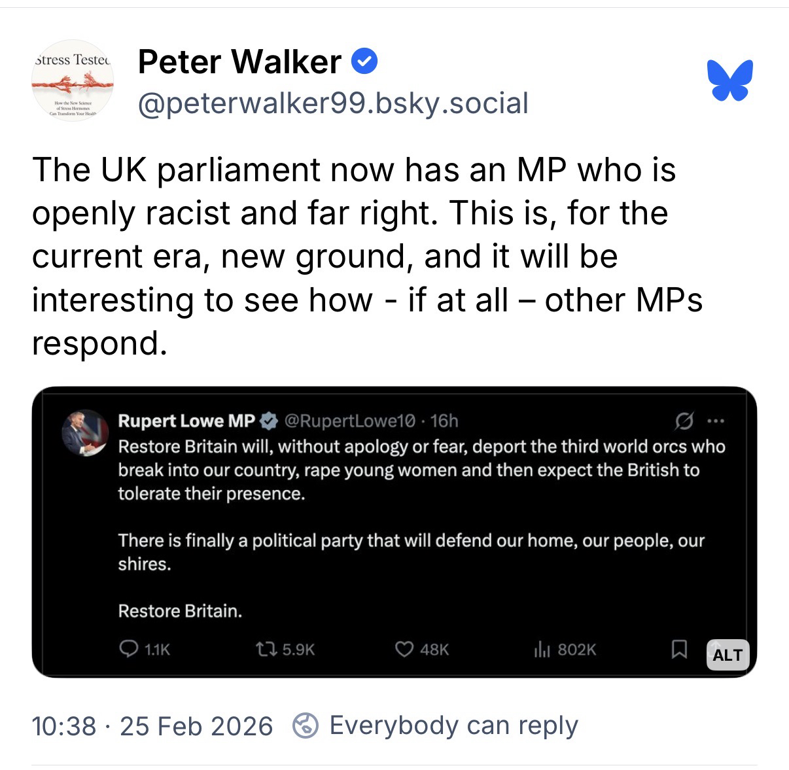789x770 pixels.
Task: Open Peter Walker's profile avatar
Action: pyautogui.click(x=73, y=80)
